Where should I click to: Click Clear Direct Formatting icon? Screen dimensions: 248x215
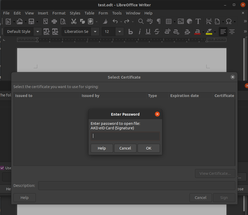pyautogui.click(x=187, y=32)
